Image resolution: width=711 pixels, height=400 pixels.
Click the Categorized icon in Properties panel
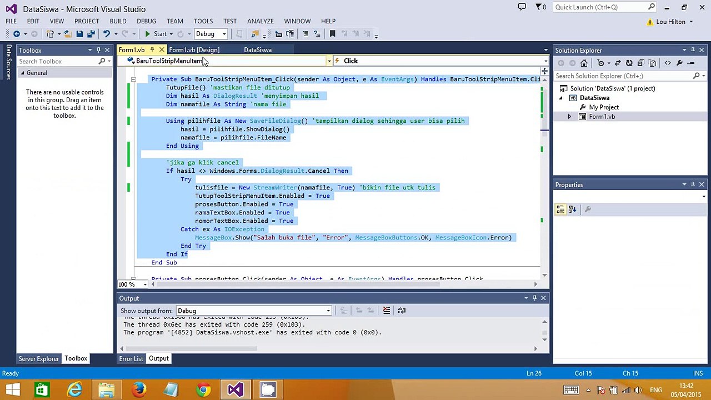(560, 209)
